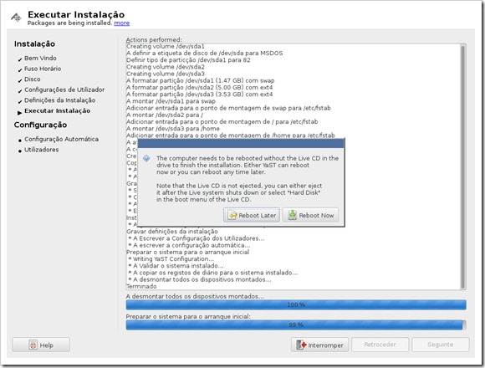
Task: Click log line 'Writing YaST Configuration...'
Action: coord(171,258)
